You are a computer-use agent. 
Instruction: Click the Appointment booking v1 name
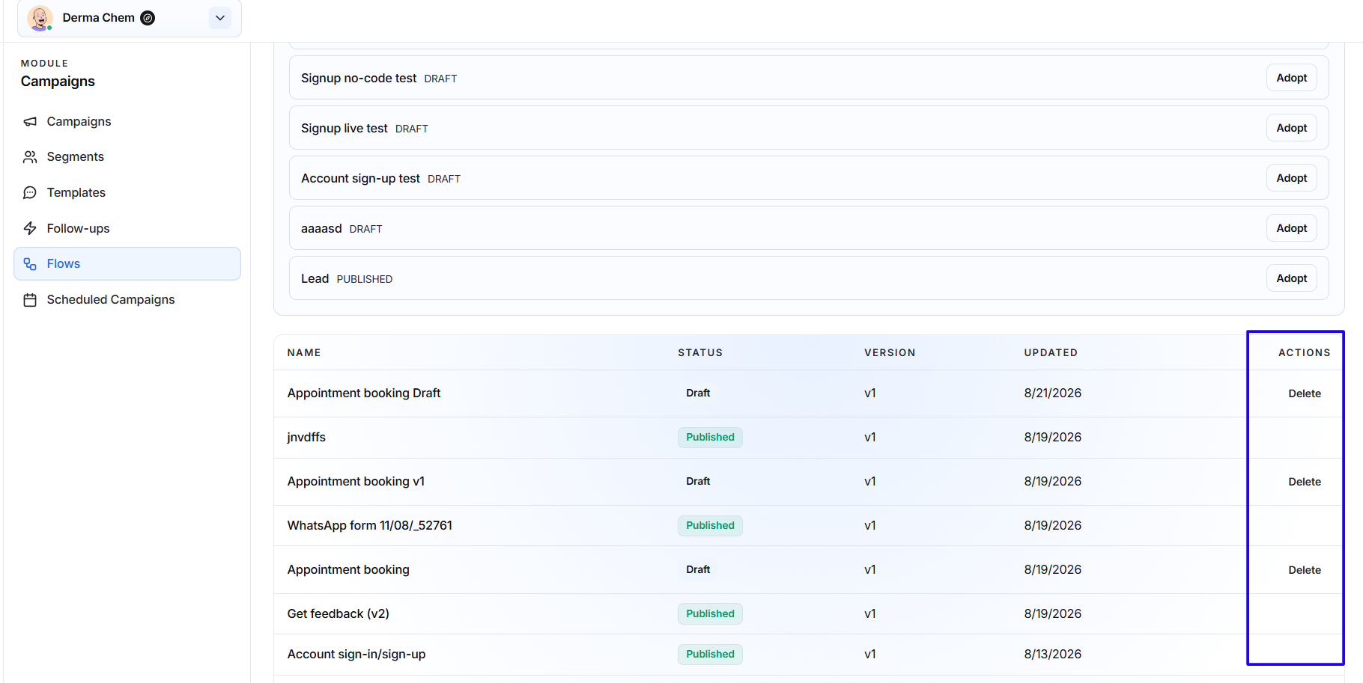click(x=356, y=482)
